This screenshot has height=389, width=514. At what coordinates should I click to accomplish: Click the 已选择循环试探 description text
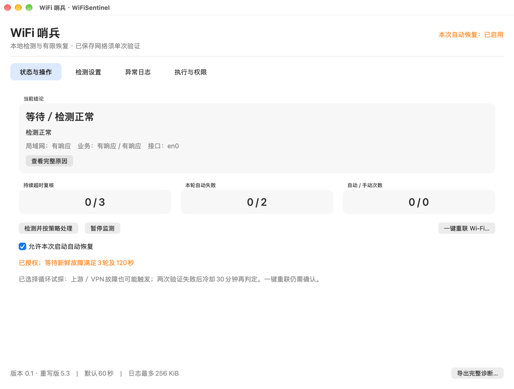coord(170,279)
